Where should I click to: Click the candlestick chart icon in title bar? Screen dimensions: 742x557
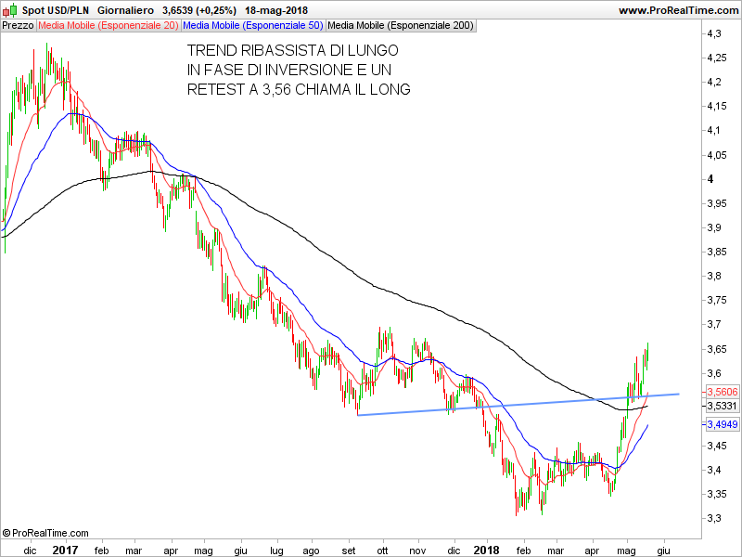coord(11,10)
